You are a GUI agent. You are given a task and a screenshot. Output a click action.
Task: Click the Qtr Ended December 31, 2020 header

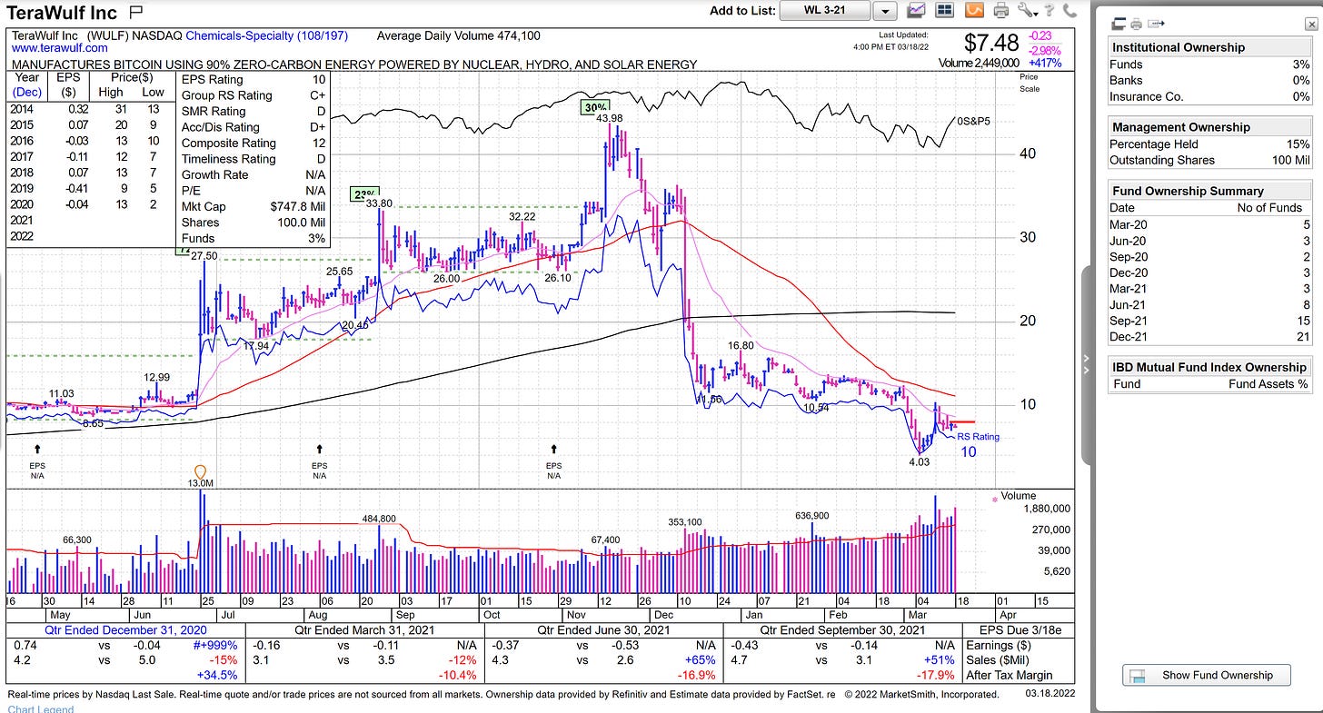[126, 629]
